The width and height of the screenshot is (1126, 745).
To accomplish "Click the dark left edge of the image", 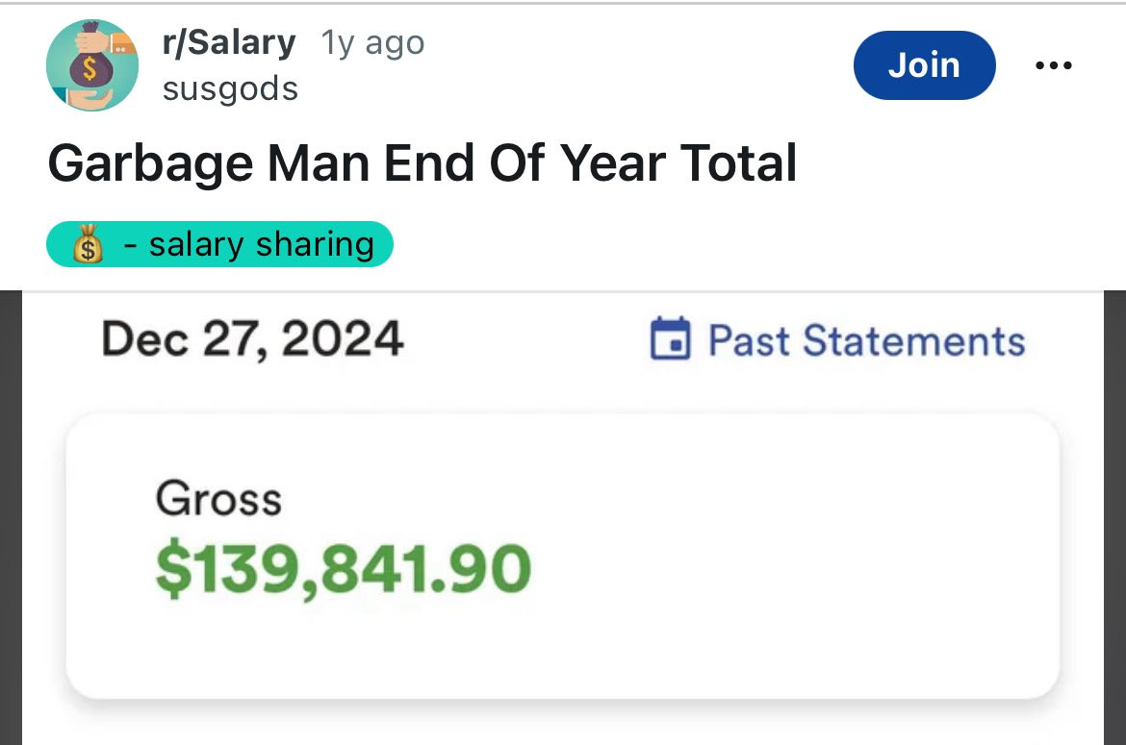I will click(x=11, y=518).
